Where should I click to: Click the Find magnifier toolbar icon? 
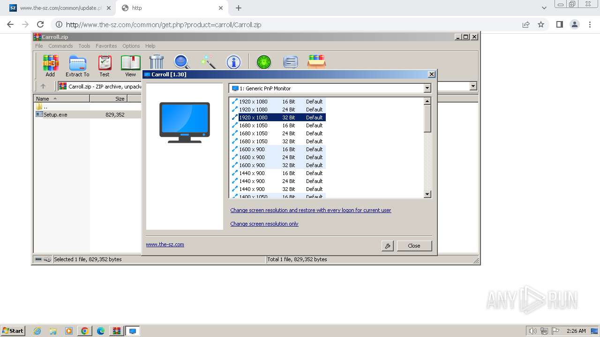(x=182, y=62)
